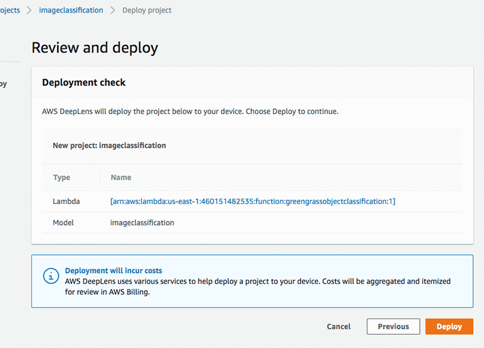Viewport: 484px width, 348px height.
Task: Open imageclassification in the breadcrumb
Action: pos(71,10)
